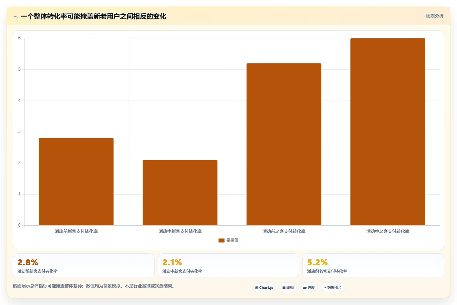This screenshot has height=305, width=457.
Task: Select the 数据卡片 chip
Action: point(333,287)
